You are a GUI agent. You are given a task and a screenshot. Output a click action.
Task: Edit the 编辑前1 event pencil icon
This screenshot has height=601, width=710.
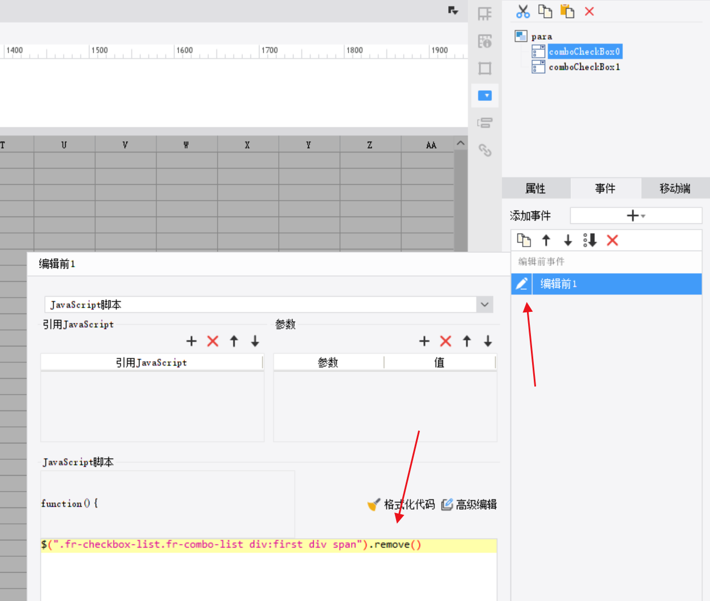click(522, 283)
